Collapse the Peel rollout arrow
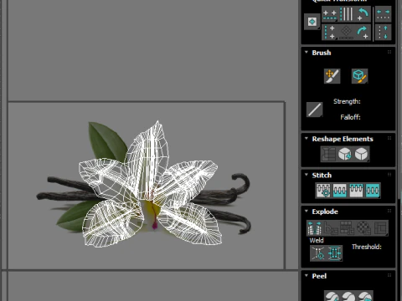This screenshot has height=301, width=402. [307, 275]
